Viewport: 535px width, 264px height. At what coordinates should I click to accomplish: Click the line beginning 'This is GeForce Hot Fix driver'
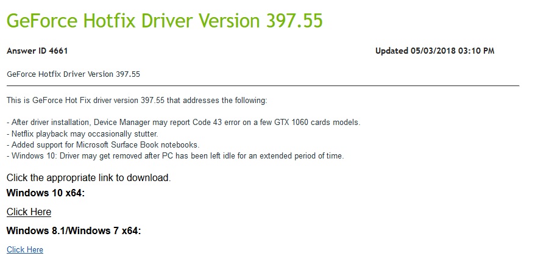(x=136, y=101)
